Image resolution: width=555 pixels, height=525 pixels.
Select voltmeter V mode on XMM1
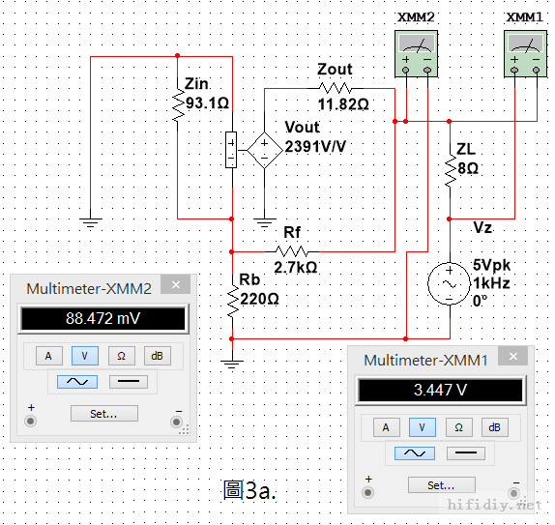(x=423, y=427)
